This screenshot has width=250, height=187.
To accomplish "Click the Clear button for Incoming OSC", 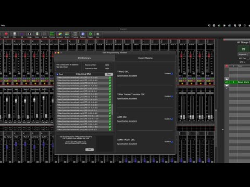I will click(109, 74).
